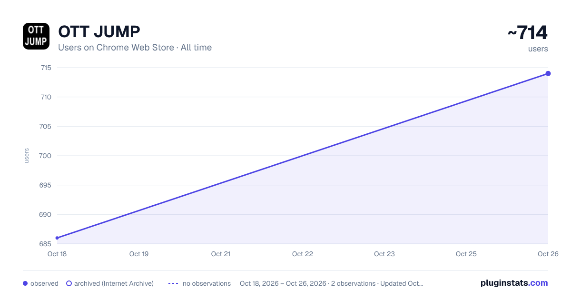Click the Oct 23 x-axis label
The height and width of the screenshot is (300, 571).
coord(384,254)
